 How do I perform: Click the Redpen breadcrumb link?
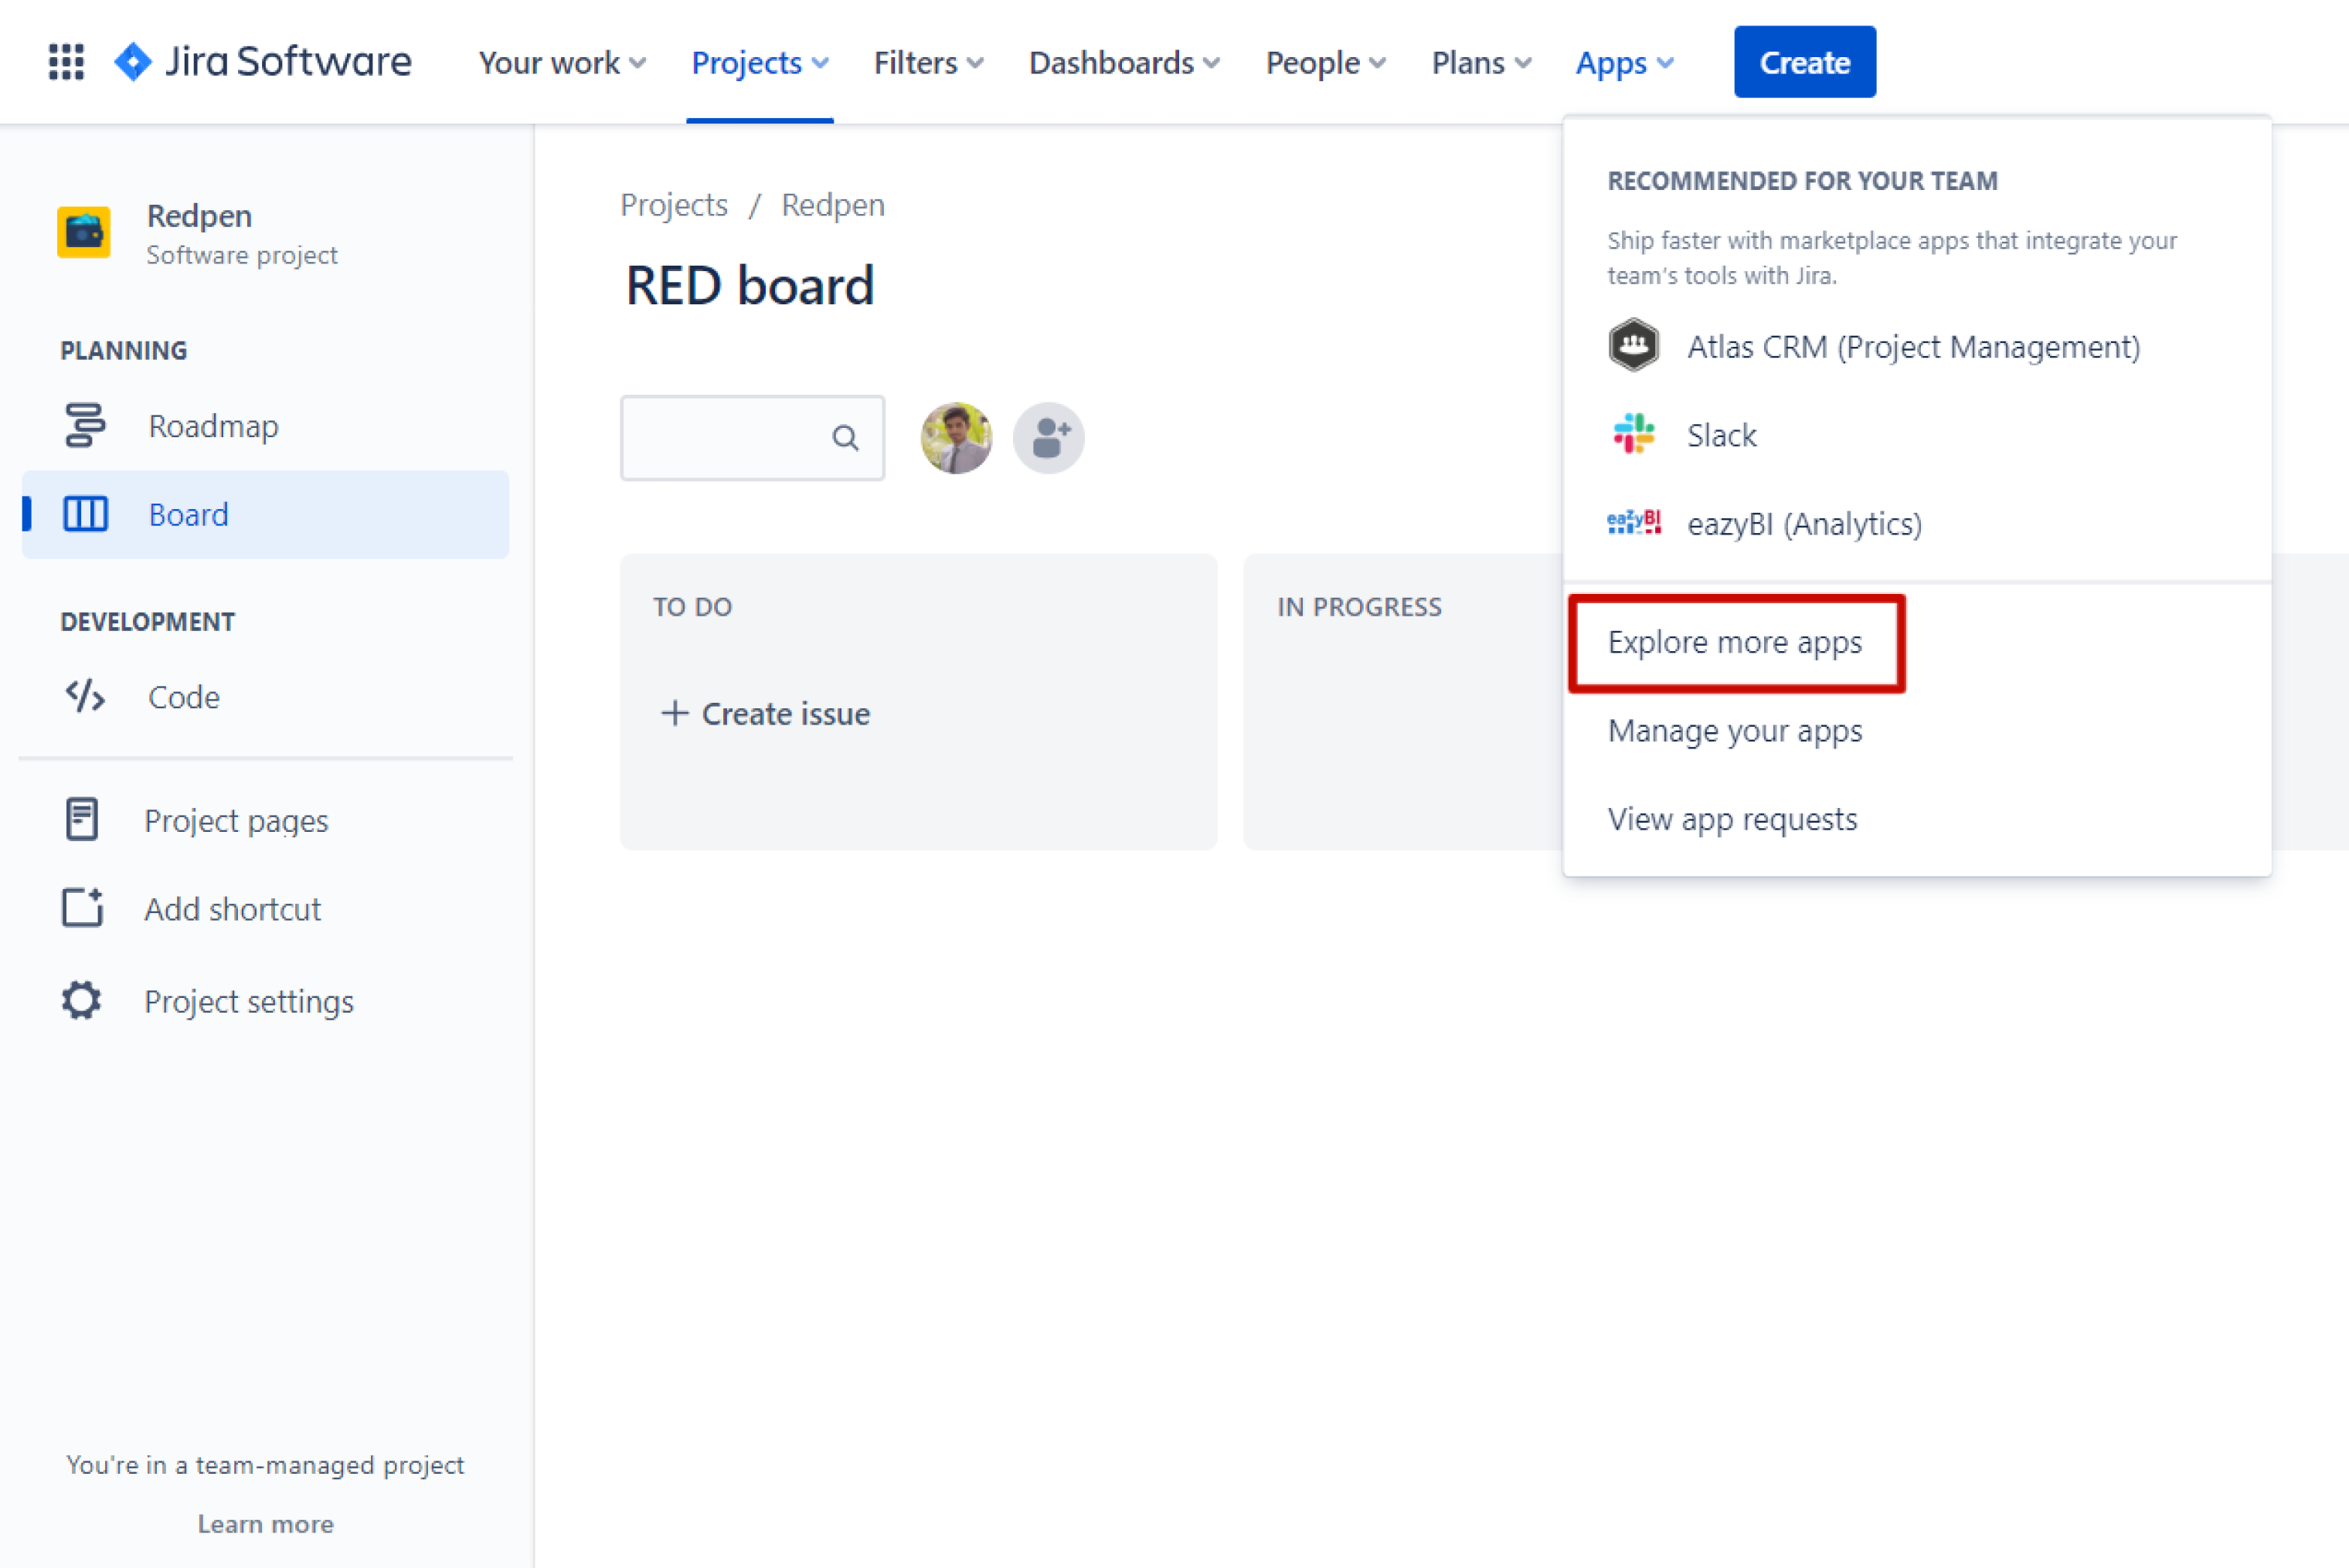[832, 204]
